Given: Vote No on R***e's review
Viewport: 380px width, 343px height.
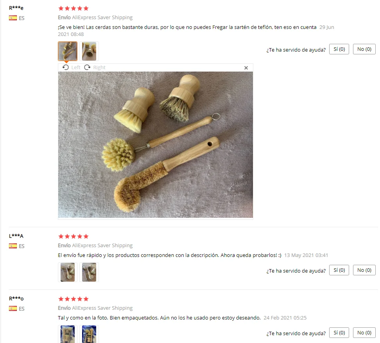Looking at the screenshot, I should point(364,49).
